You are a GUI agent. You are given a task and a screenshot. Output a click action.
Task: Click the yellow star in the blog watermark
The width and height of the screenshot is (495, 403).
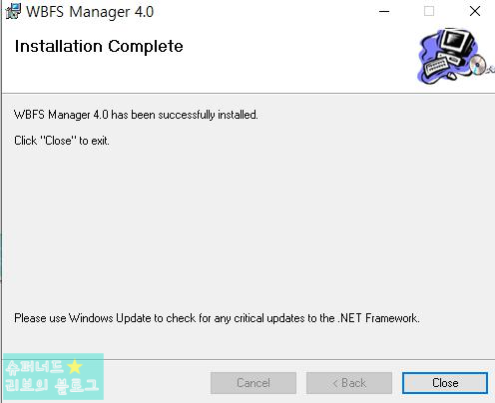pyautogui.click(x=75, y=367)
